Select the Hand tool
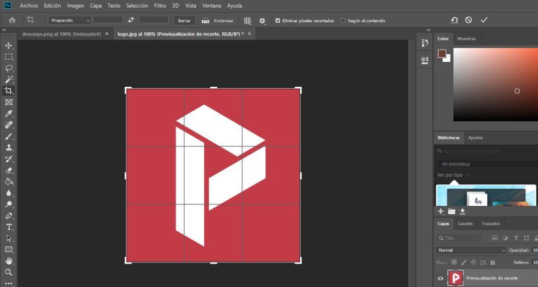Viewport: 538px width, 287px height. (x=9, y=261)
